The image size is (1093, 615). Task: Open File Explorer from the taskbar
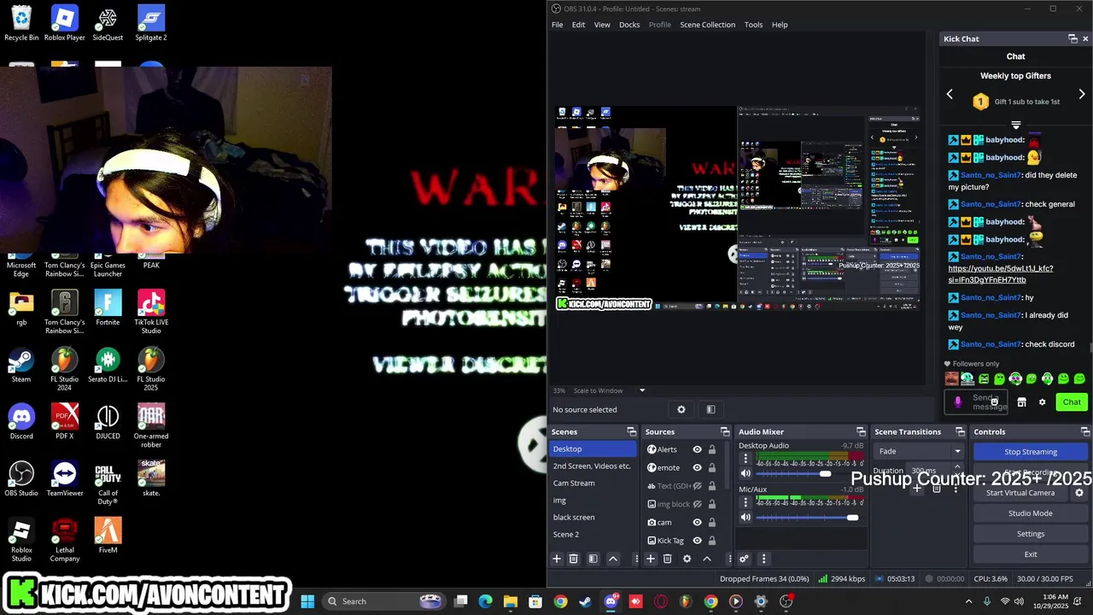coord(511,601)
